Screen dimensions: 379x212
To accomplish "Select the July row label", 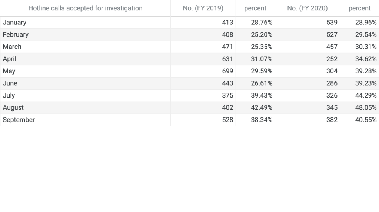I will 9,96.
